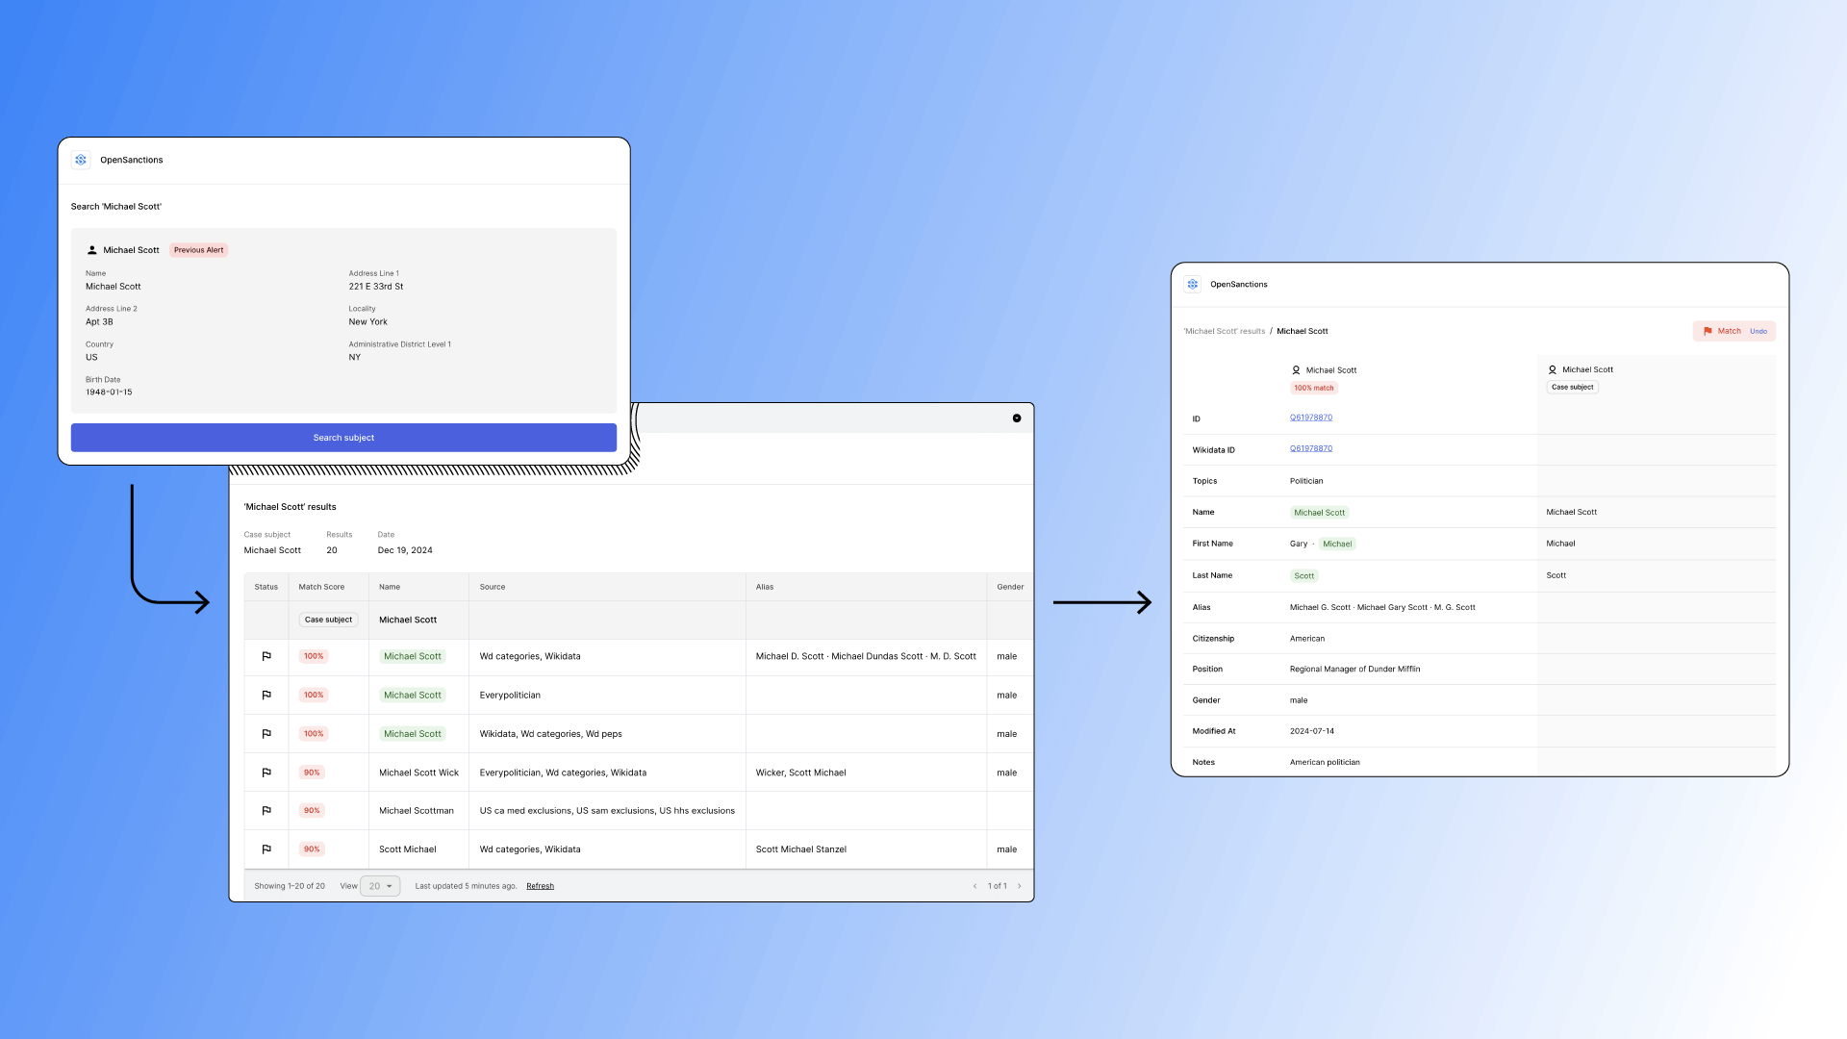Click the Previous Alert badge on Michael Scott
The image size is (1847, 1039).
[x=199, y=250]
